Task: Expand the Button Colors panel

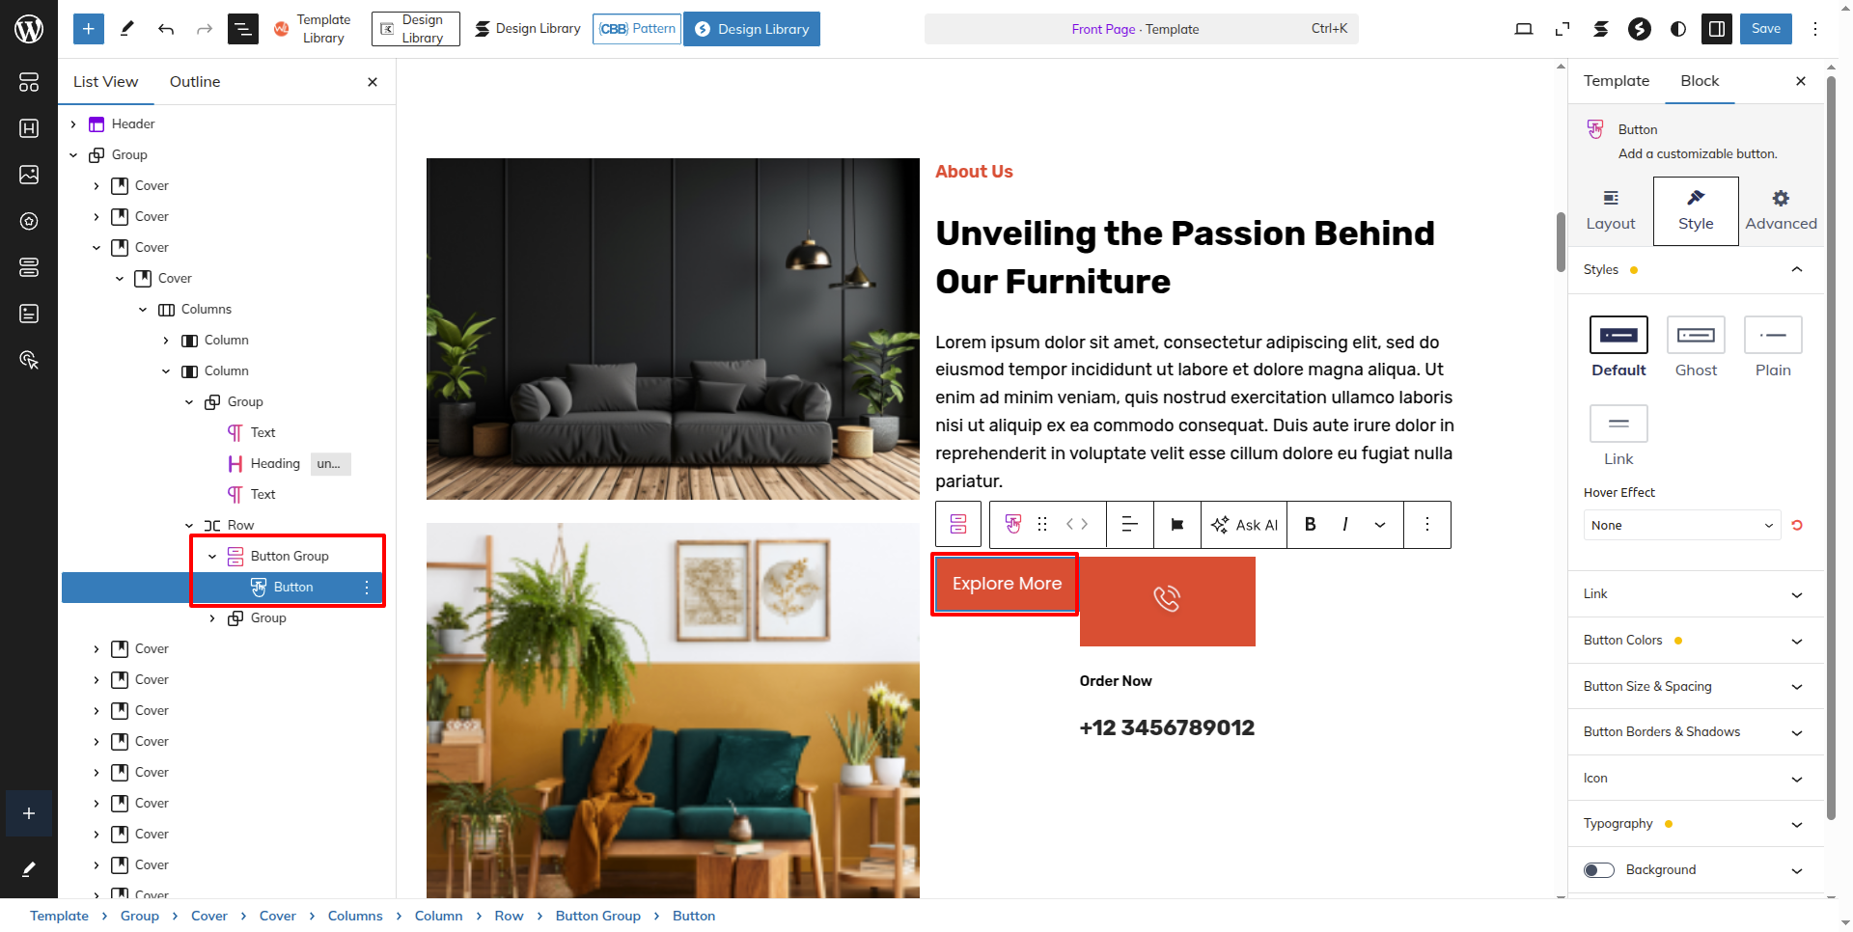Action: pos(1696,641)
